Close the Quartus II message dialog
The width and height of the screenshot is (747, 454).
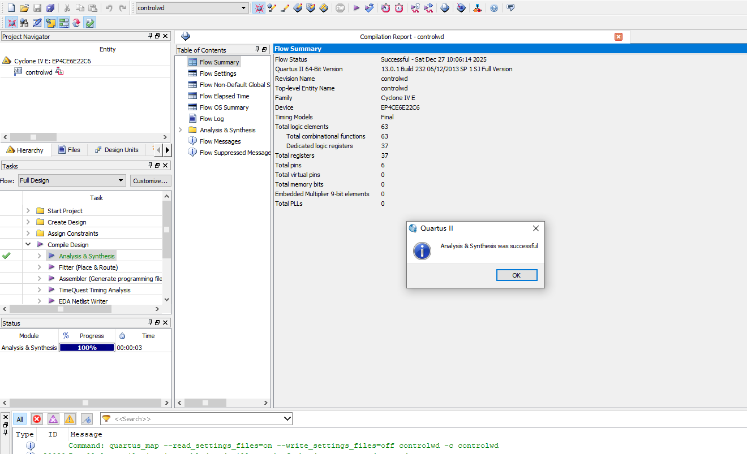pyautogui.click(x=536, y=228)
